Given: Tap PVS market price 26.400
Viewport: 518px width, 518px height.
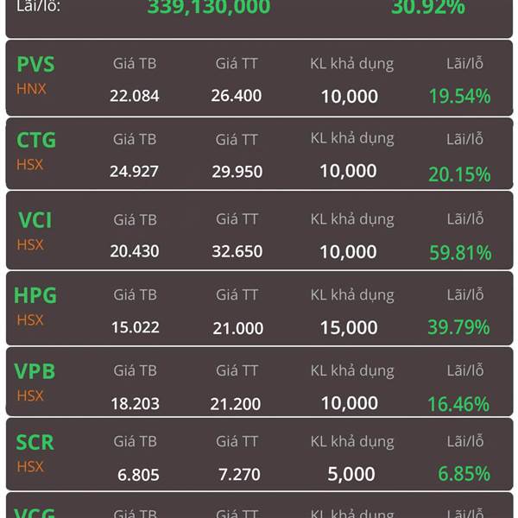Looking at the screenshot, I should click(x=237, y=96).
